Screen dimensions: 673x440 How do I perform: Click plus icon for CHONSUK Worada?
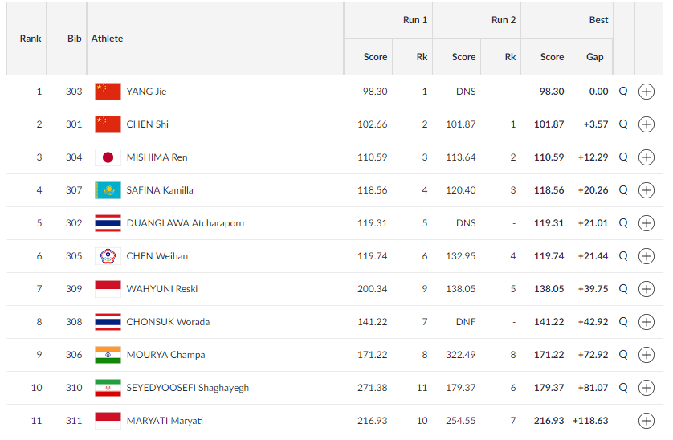(646, 322)
